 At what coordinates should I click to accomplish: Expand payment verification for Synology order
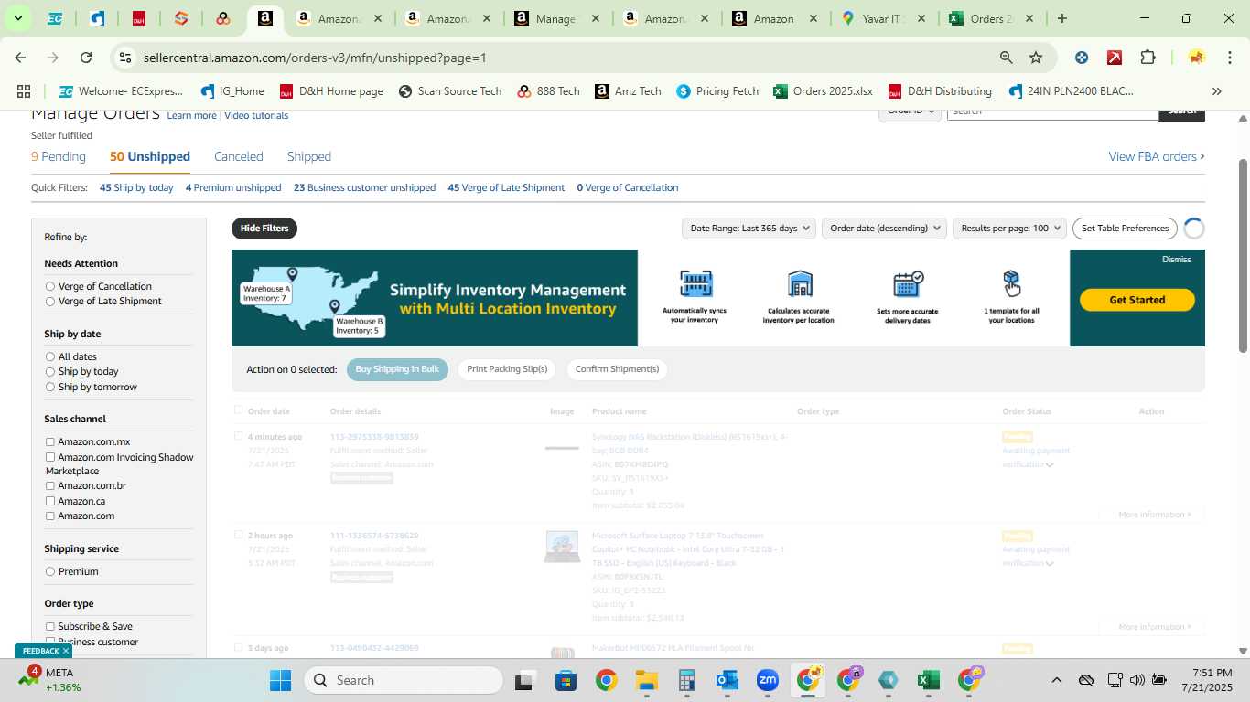point(1050,464)
